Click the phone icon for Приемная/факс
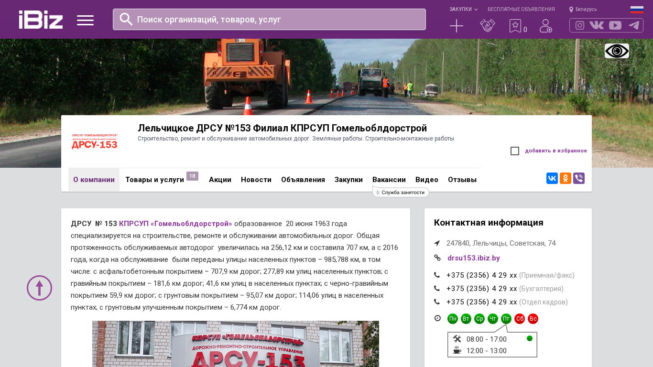The image size is (653, 367). coord(437,275)
